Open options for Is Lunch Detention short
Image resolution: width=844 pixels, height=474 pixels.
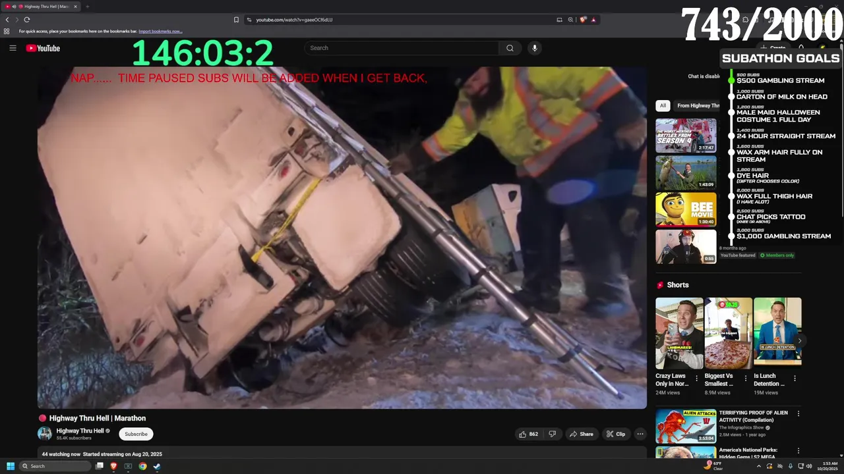click(x=795, y=379)
